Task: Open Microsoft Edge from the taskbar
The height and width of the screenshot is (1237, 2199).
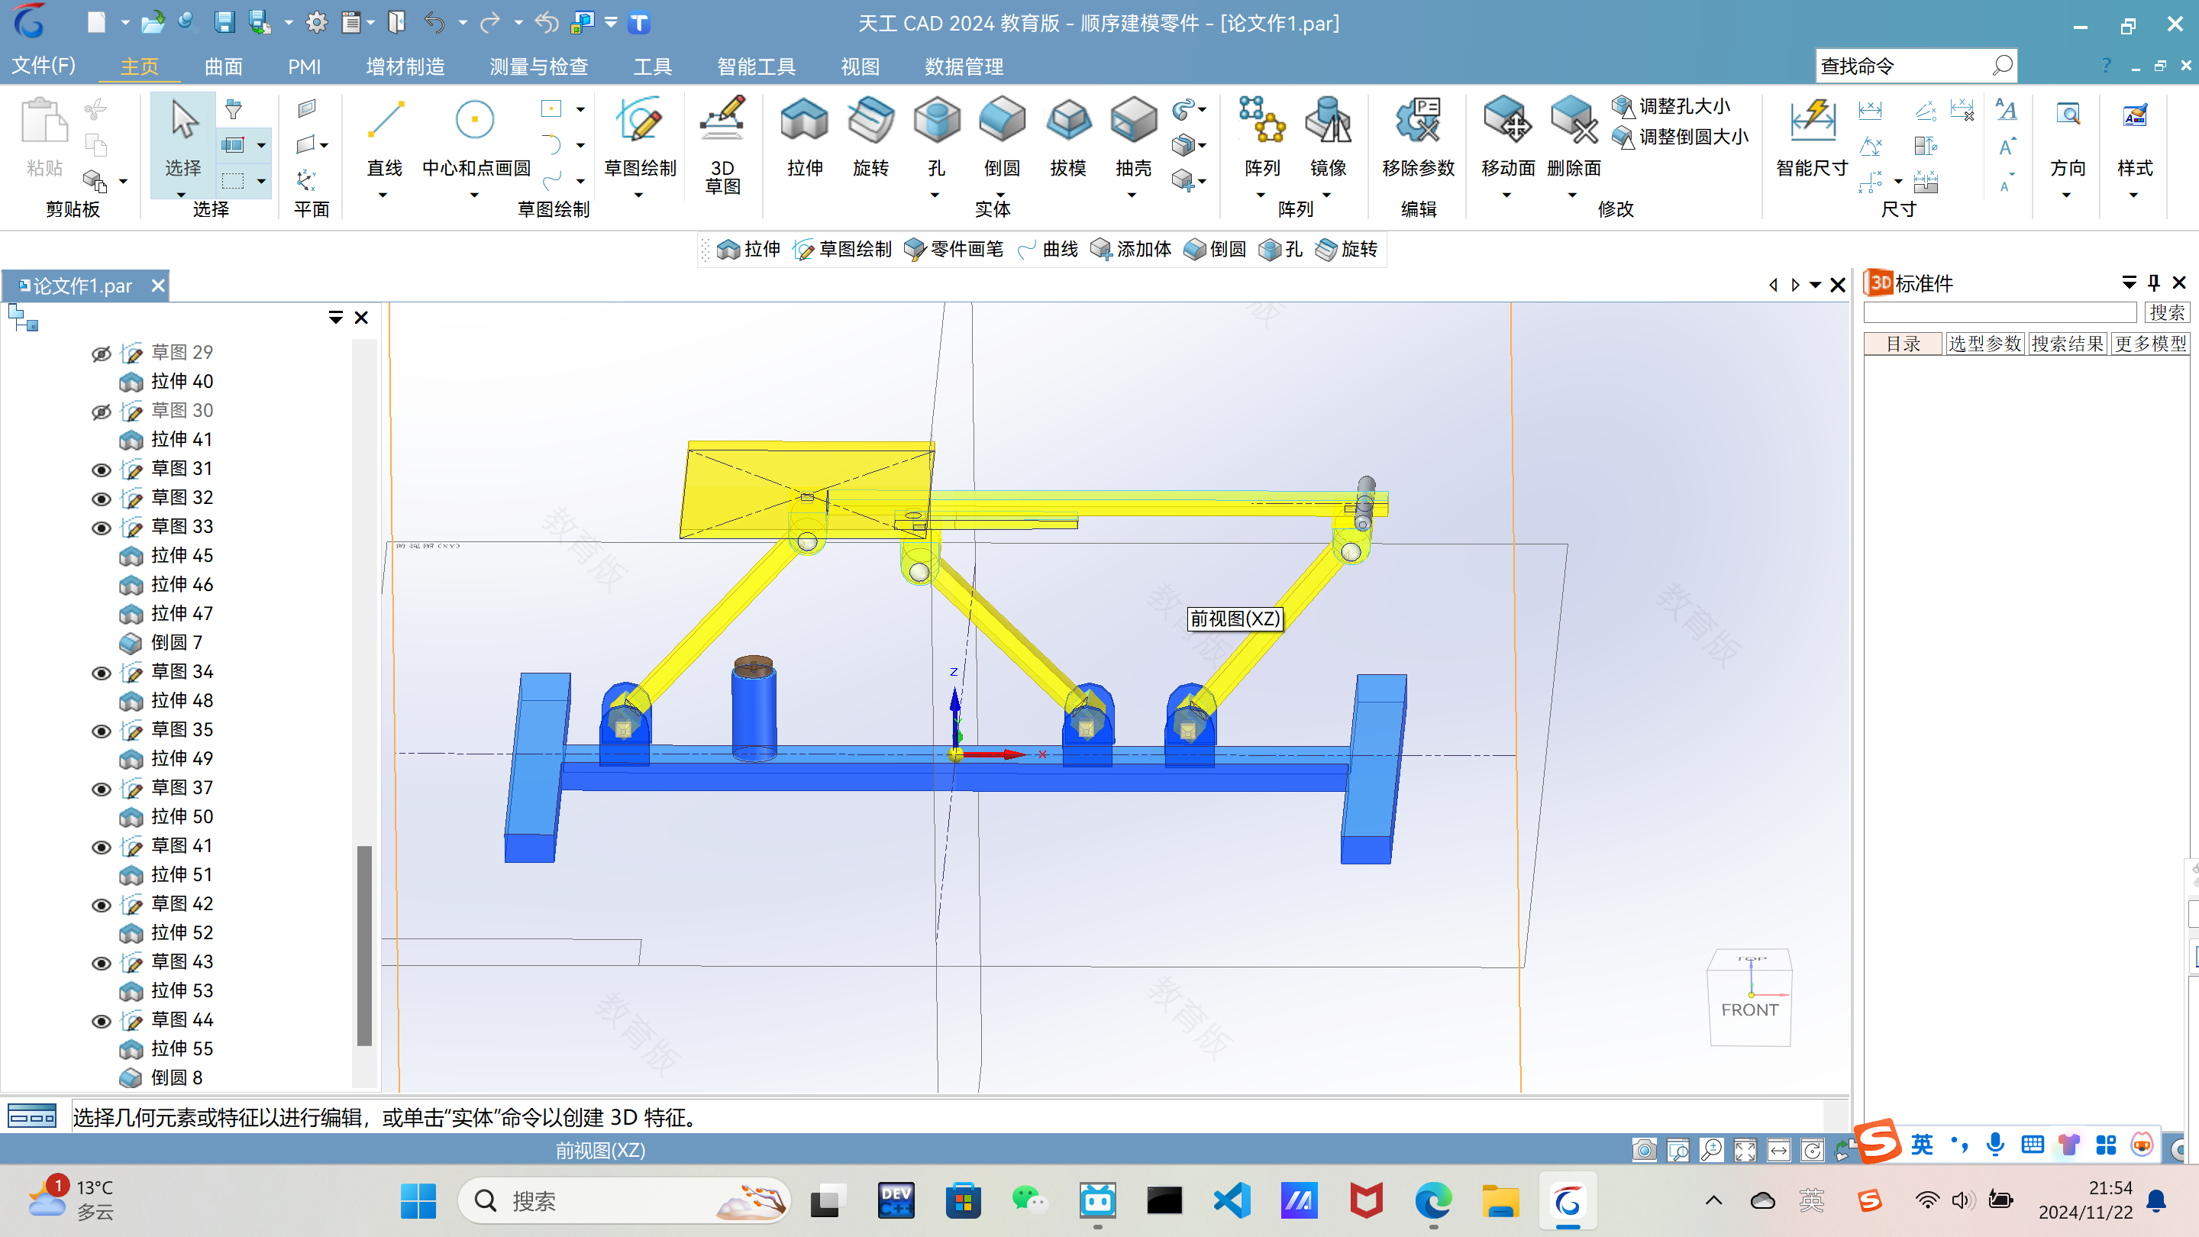Action: [1432, 1201]
